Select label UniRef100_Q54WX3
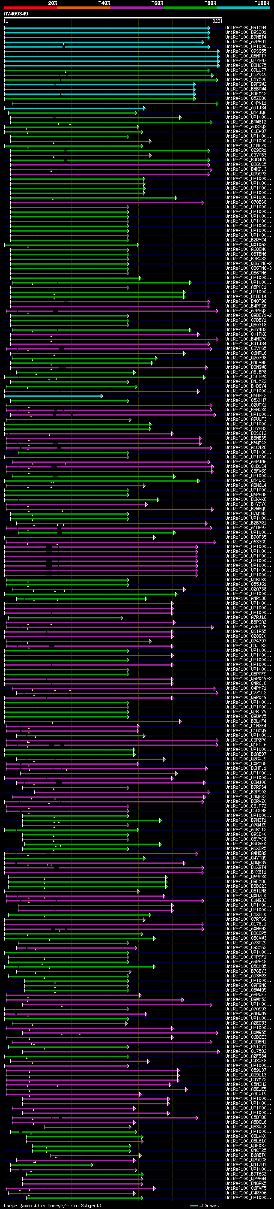This screenshot has width=274, height=1209. [x=246, y=480]
